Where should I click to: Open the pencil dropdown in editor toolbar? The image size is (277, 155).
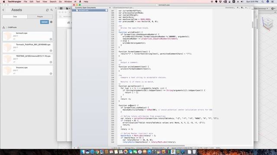[x=238, y=8]
